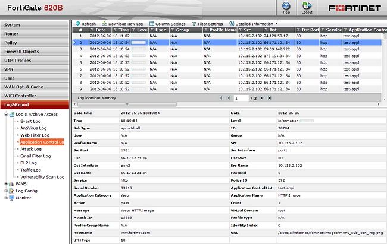Screen dimensions: 387x244
Task: Filter icon on the Level column
Action: (x=133, y=30)
